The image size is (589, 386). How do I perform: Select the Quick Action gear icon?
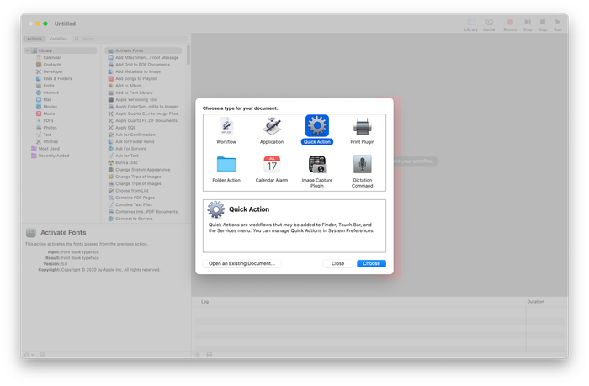click(317, 126)
